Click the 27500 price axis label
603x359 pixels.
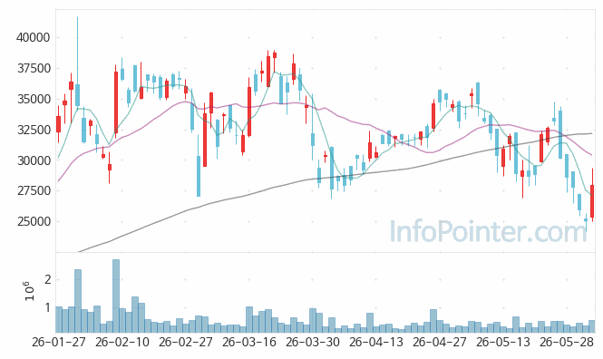(x=34, y=190)
